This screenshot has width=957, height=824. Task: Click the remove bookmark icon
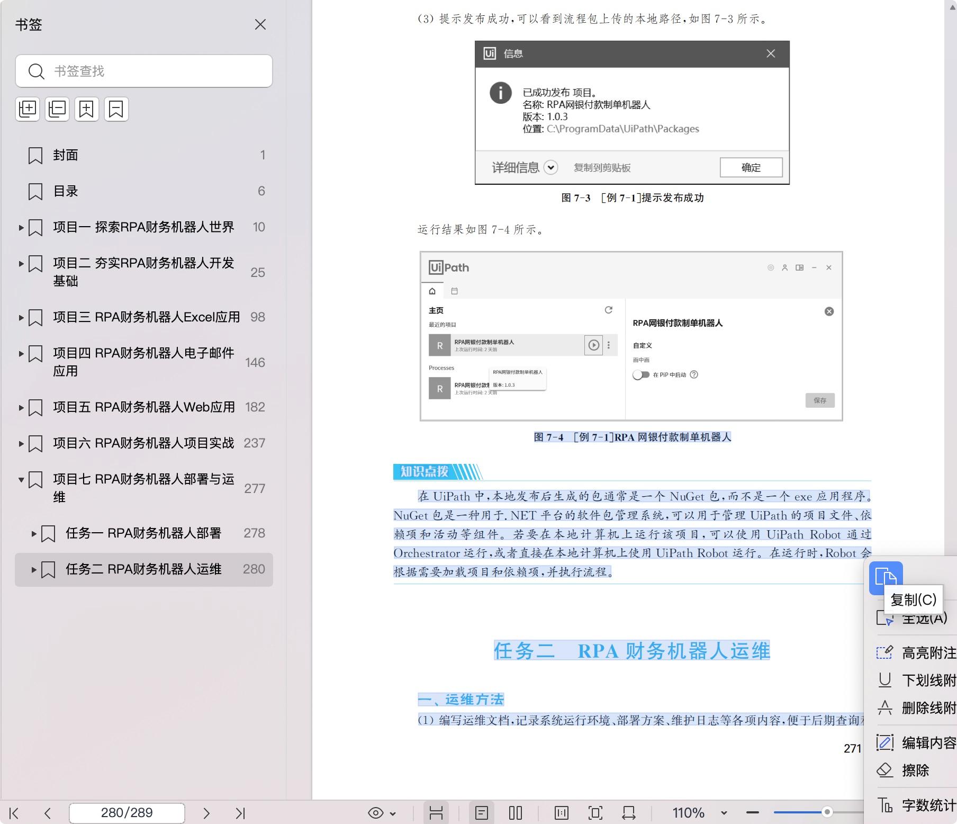point(116,109)
